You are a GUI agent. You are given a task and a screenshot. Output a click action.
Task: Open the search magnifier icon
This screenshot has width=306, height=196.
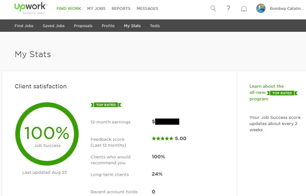(x=213, y=9)
